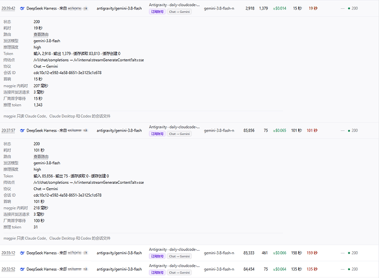Image resolution: width=379 pixels, height=278 pixels.
Task: Click the endpoint path in the first details panel
Action: tap(89, 60)
